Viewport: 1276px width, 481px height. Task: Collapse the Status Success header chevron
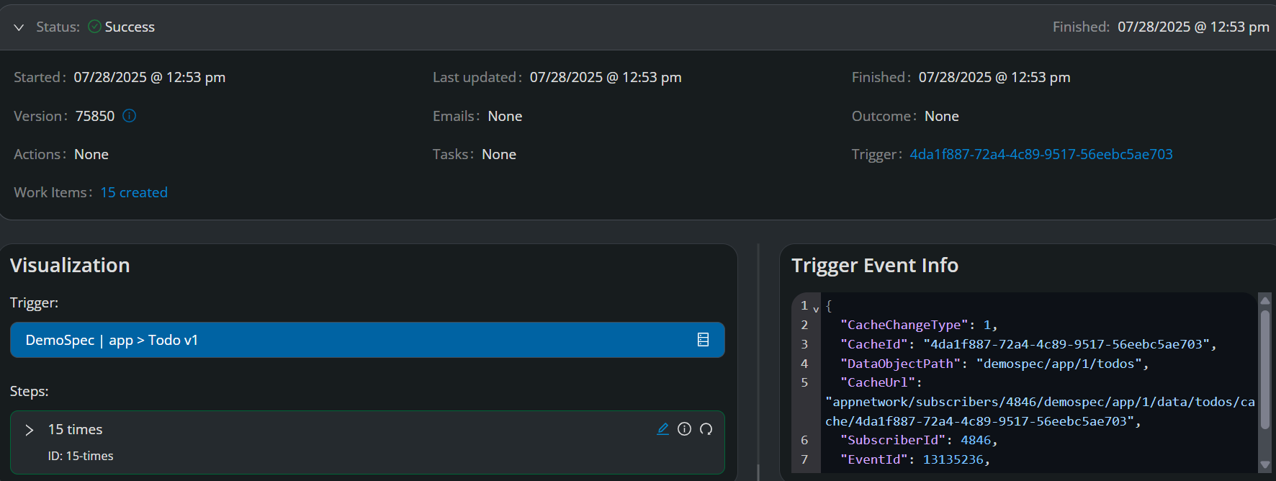[19, 27]
